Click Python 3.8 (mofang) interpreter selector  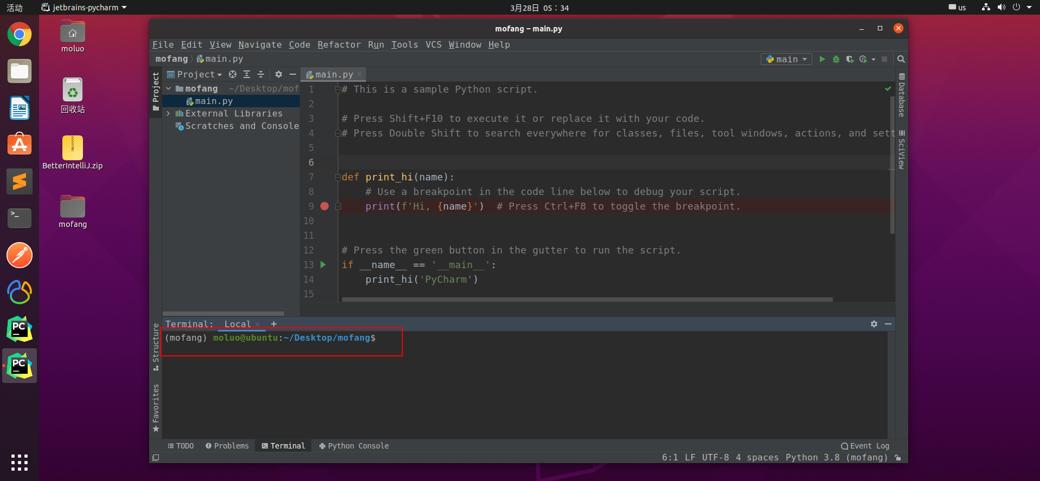pos(837,458)
